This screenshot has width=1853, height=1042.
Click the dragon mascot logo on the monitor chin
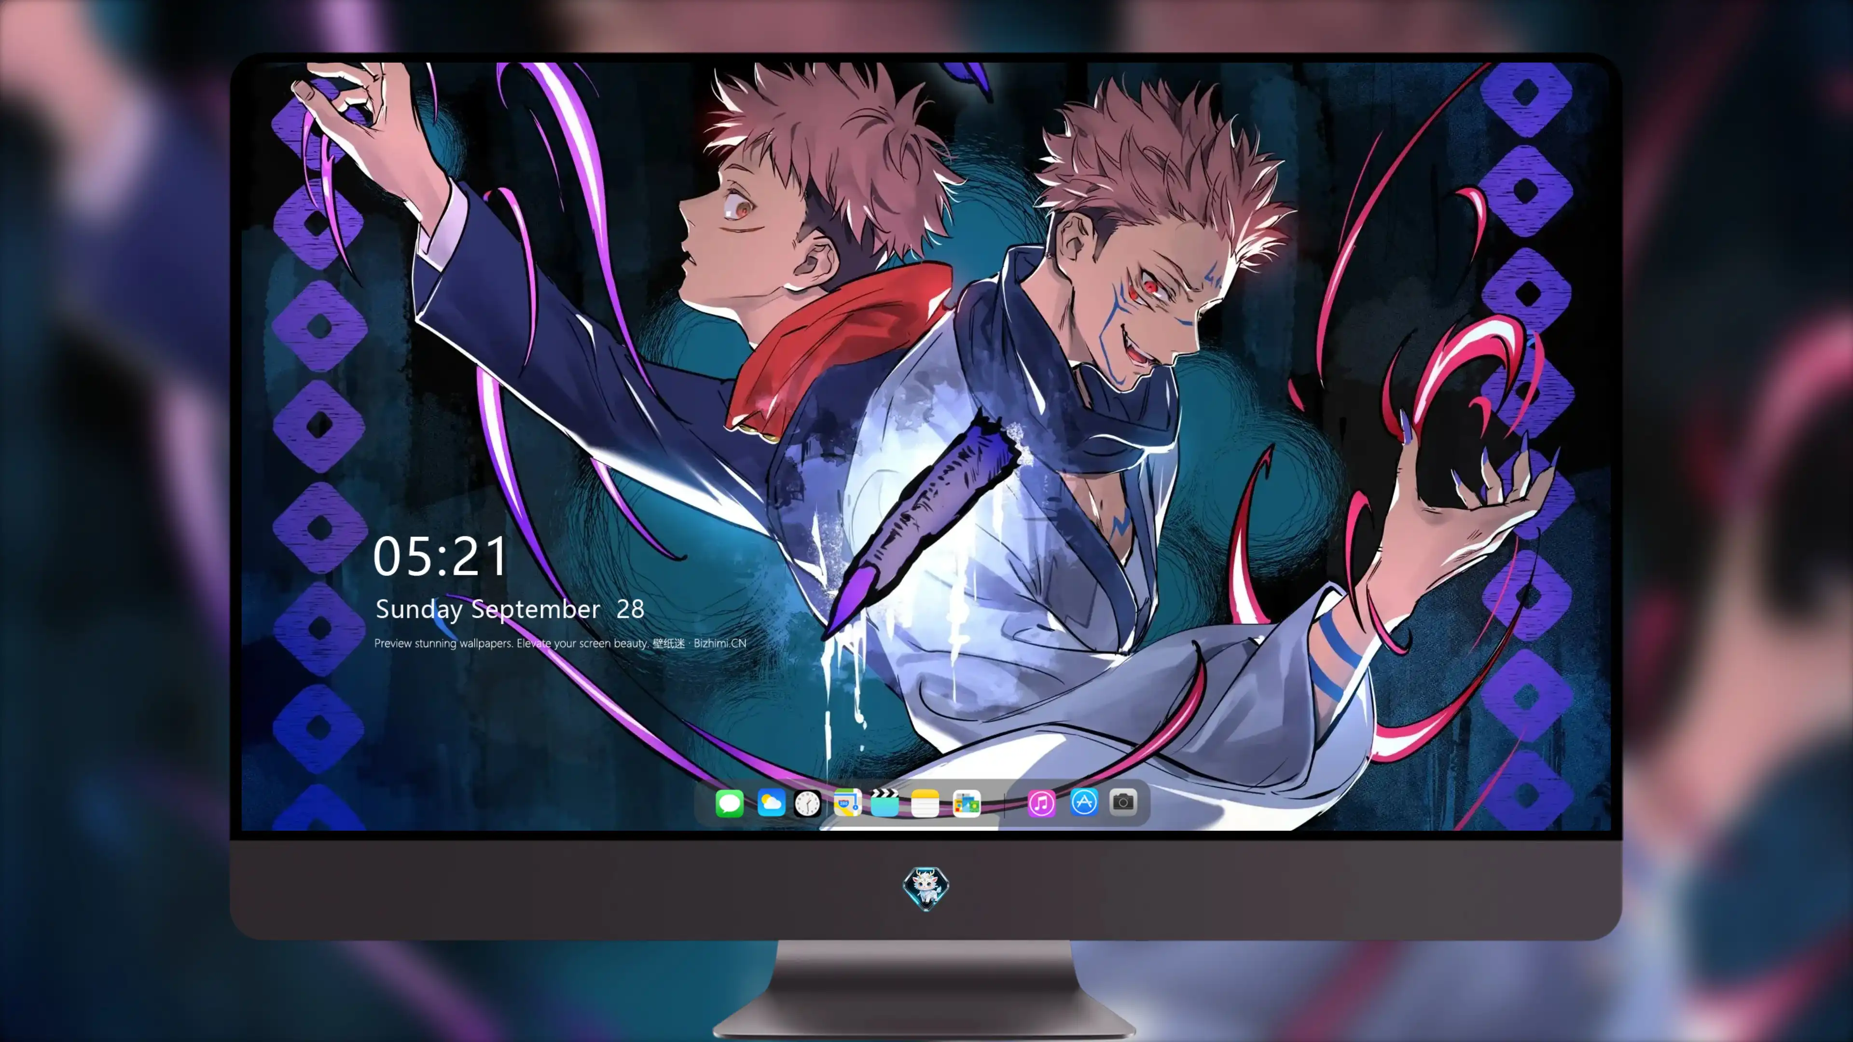pos(926,888)
